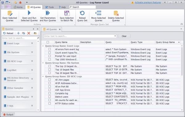Click the Reload button in Queries panel
Viewport: 185px width, 117px height.
[8, 33]
